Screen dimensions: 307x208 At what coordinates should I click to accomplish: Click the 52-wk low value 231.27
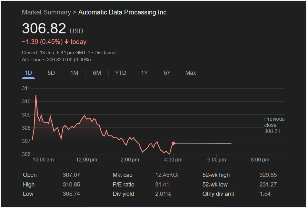(x=268, y=185)
